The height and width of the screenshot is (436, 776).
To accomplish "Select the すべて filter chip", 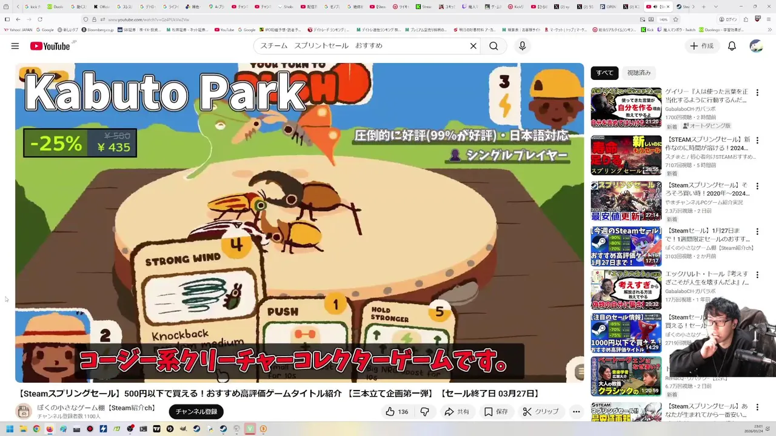I will (604, 73).
